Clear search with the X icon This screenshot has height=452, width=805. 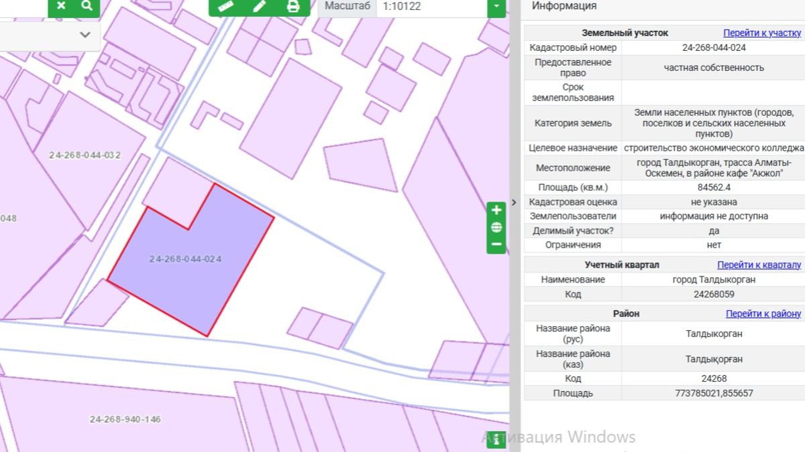[61, 6]
